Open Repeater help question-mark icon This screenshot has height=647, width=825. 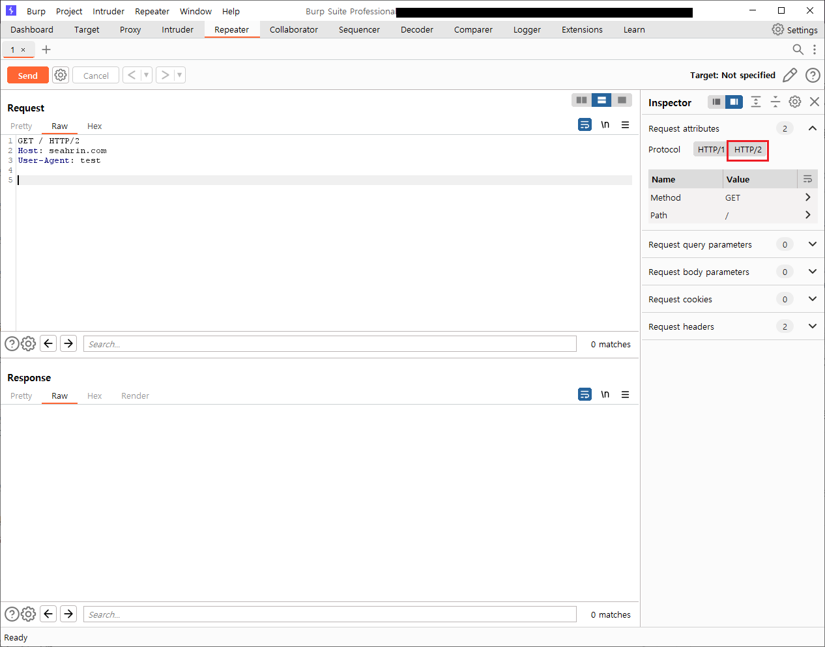tap(813, 75)
